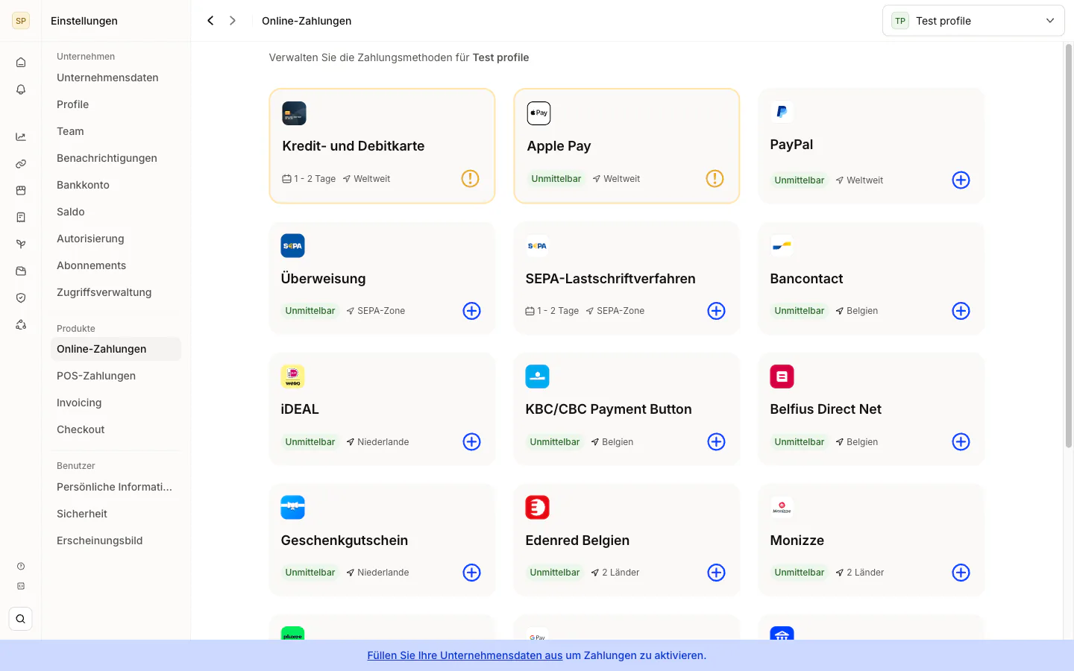Select Online-Zahlungen in sidebar

(116, 349)
